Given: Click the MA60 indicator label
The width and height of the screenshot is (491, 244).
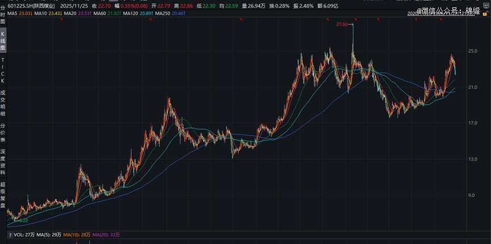Looking at the screenshot, I should click(100, 13).
